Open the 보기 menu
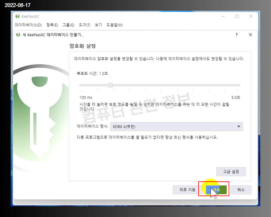 click(98, 25)
